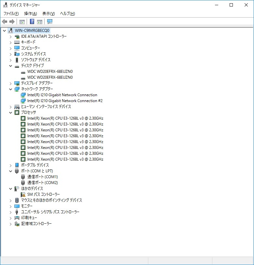Click the ヒューマン インターフェイス デバイス category icon
This screenshot has width=254, height=265.
click(17, 107)
